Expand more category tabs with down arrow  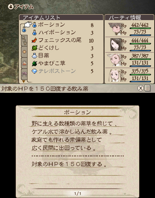(24, 82)
